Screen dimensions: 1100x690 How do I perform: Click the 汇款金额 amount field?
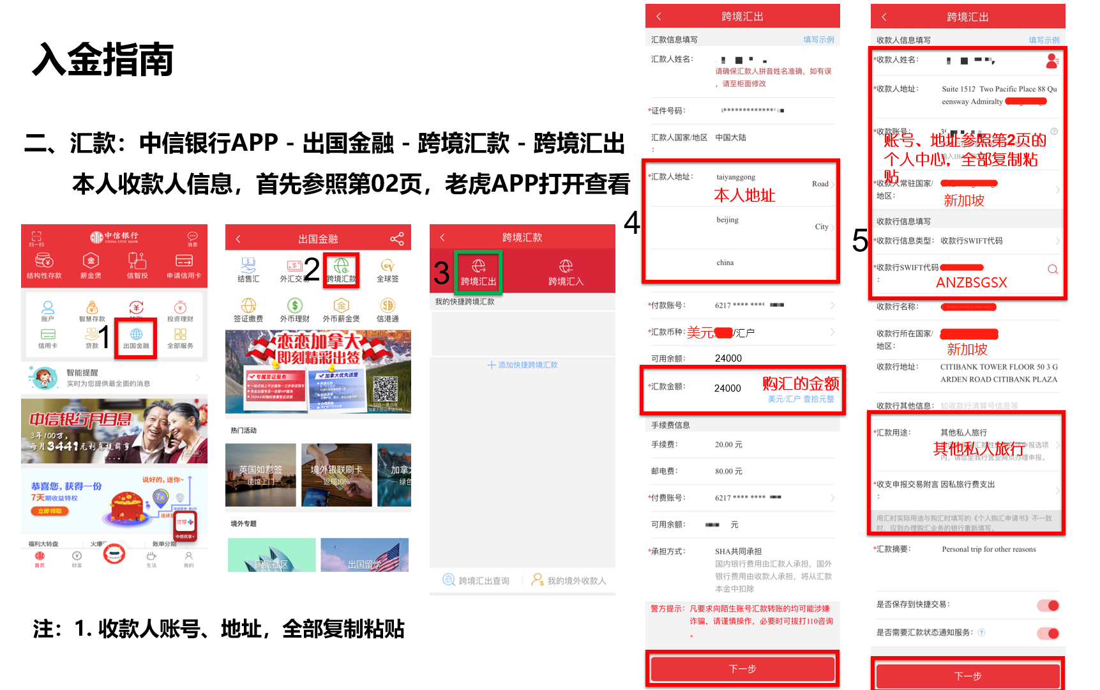pos(742,390)
